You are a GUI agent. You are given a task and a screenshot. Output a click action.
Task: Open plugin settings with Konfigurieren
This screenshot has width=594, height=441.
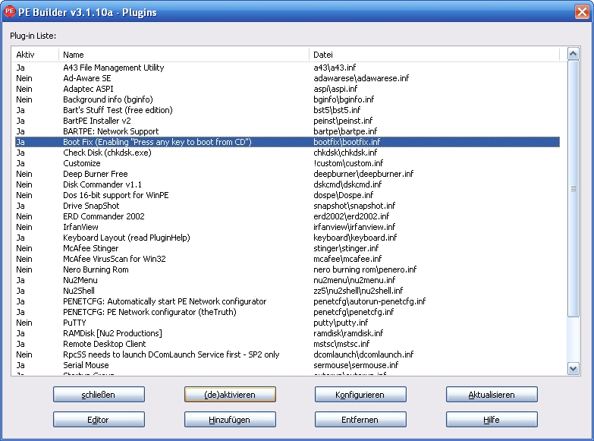click(360, 395)
